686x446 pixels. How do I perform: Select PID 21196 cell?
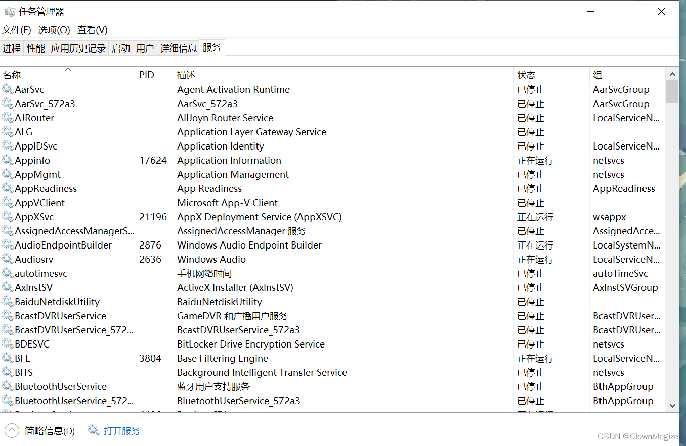pyautogui.click(x=153, y=217)
